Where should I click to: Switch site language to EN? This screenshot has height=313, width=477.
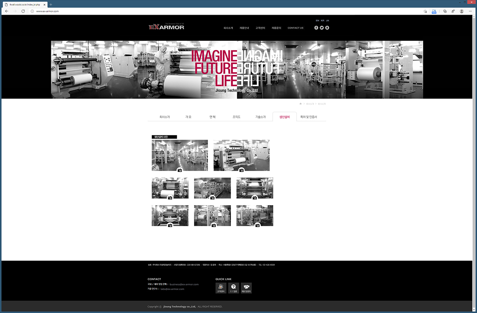click(x=317, y=20)
